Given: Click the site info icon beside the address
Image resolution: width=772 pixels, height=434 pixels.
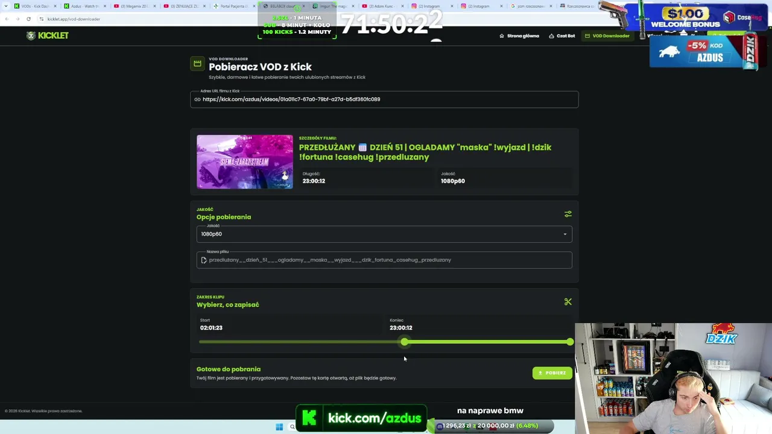Looking at the screenshot, I should coord(41,19).
